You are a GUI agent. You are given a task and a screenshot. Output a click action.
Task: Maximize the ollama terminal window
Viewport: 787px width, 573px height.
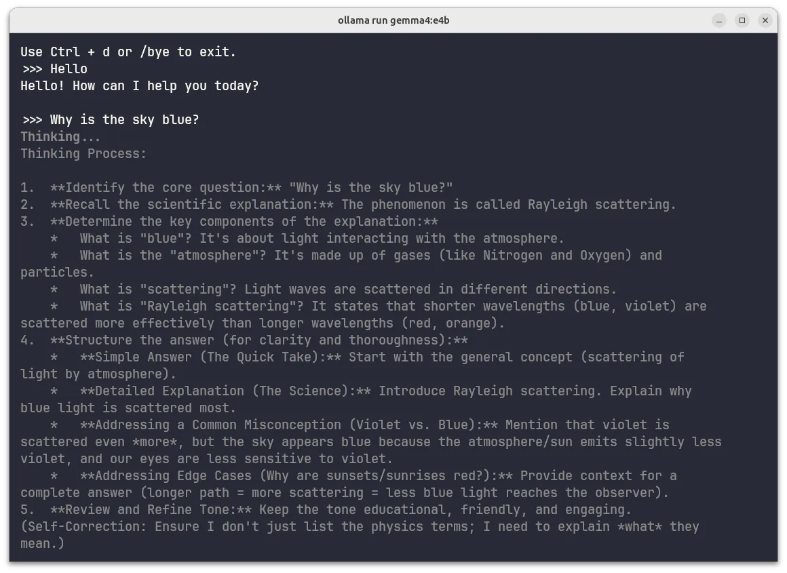(742, 20)
